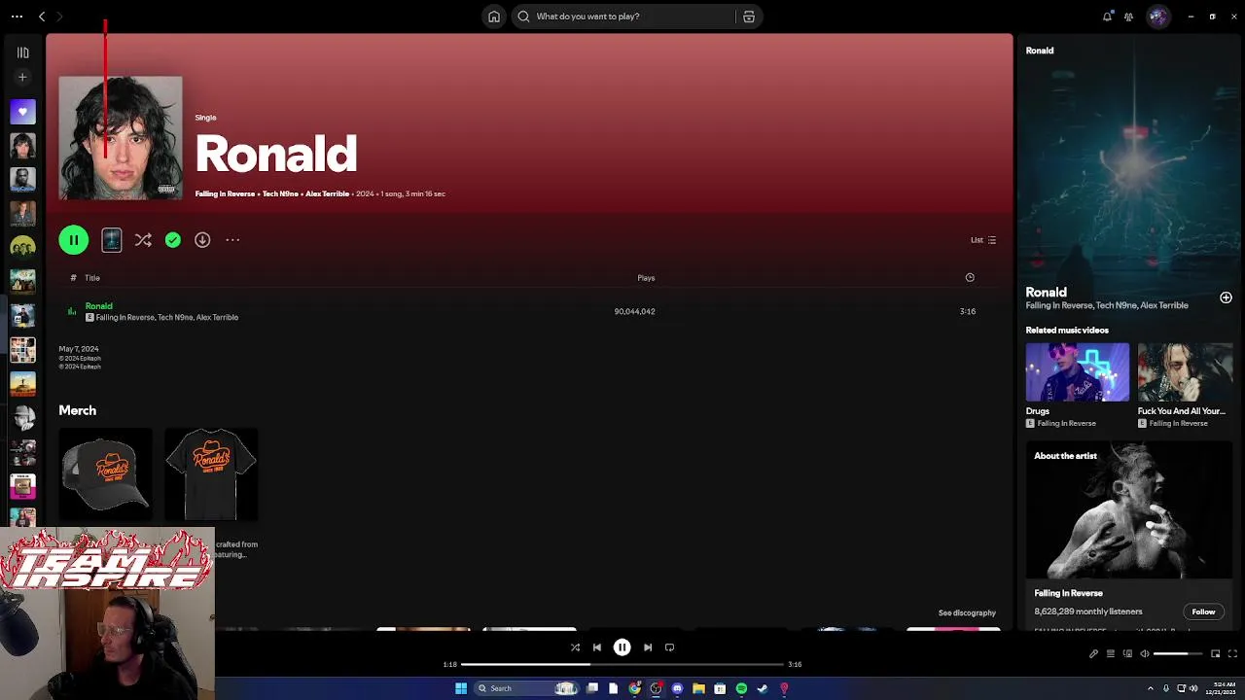Select the Ronald track row title

(x=98, y=306)
